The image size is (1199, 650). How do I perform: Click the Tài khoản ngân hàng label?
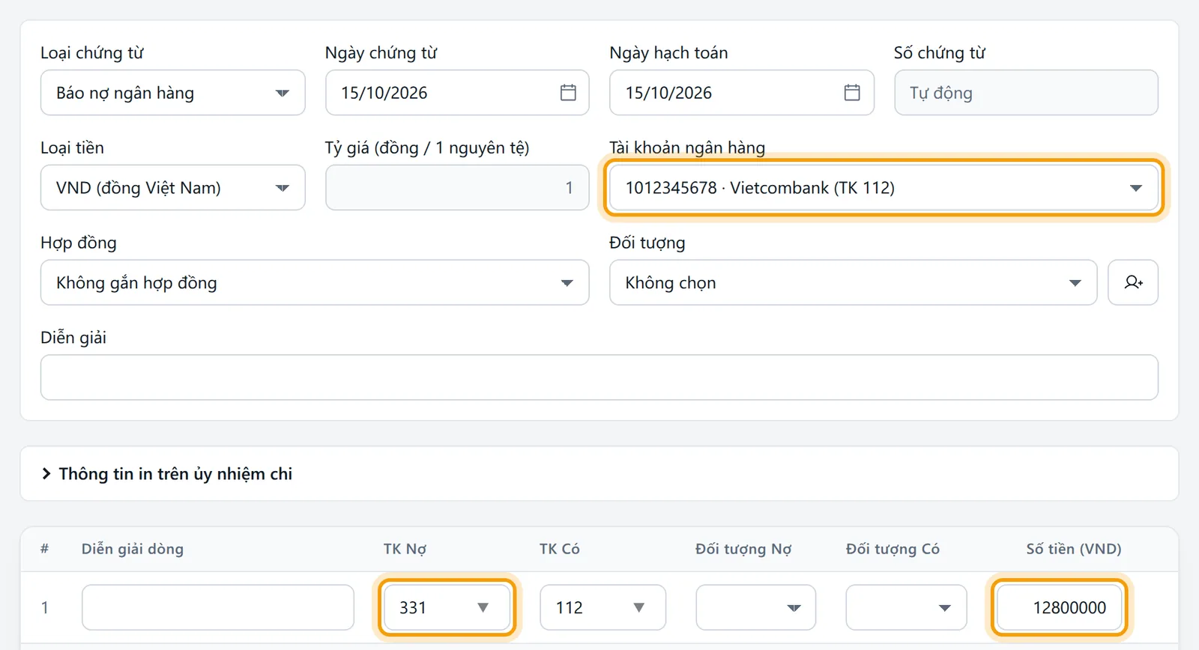687,148
